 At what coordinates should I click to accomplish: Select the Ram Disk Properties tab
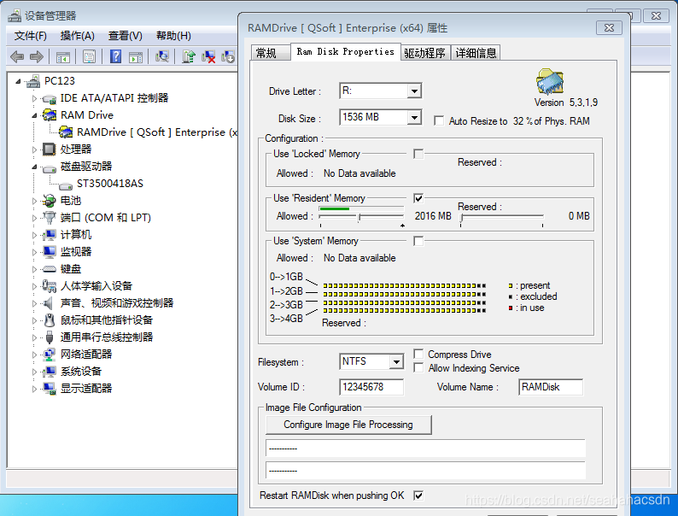346,51
